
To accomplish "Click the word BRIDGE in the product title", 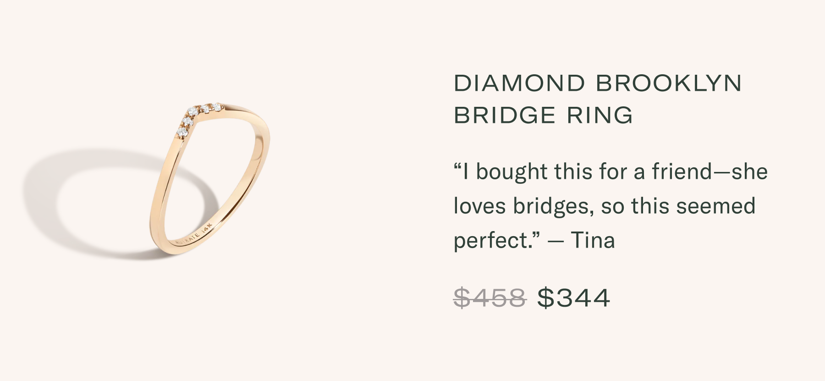I will pyautogui.click(x=505, y=115).
